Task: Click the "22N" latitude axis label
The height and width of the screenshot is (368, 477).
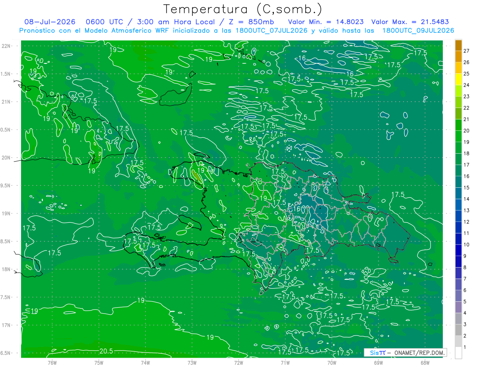Action: (6, 46)
